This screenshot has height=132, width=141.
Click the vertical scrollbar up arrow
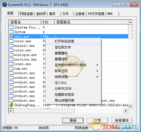coord(130,22)
